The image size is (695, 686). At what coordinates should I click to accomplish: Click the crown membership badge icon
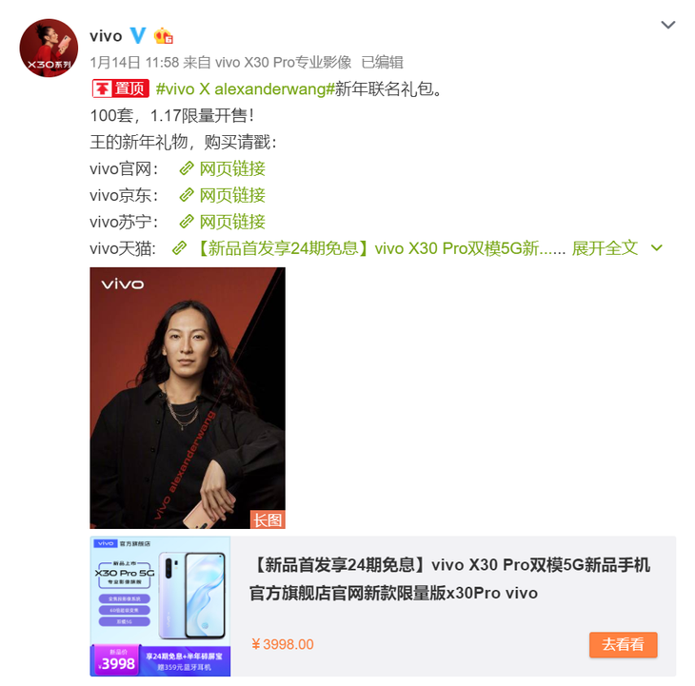163,35
